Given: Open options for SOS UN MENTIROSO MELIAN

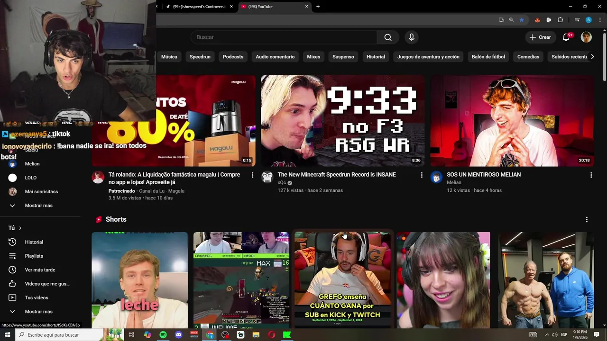Looking at the screenshot, I should (591, 175).
